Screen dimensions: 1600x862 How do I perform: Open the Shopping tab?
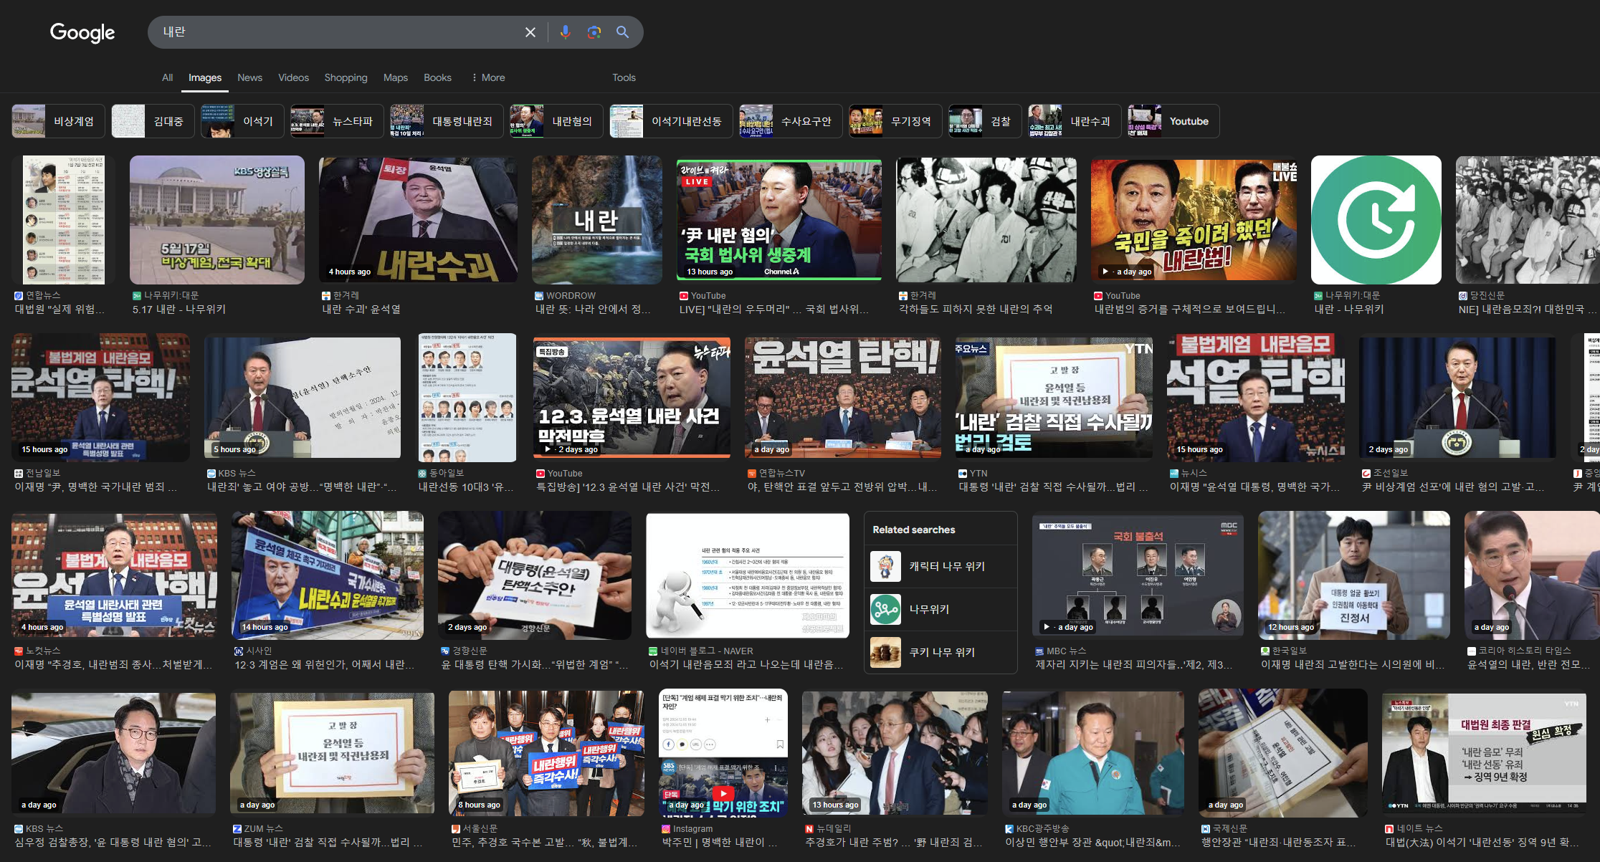(x=346, y=77)
